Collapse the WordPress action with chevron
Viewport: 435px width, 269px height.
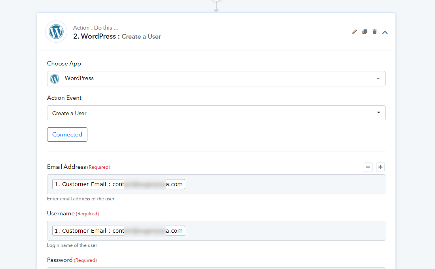[385, 32]
